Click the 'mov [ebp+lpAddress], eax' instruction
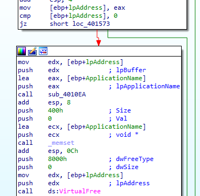This screenshot has height=196, width=200. 72,8
